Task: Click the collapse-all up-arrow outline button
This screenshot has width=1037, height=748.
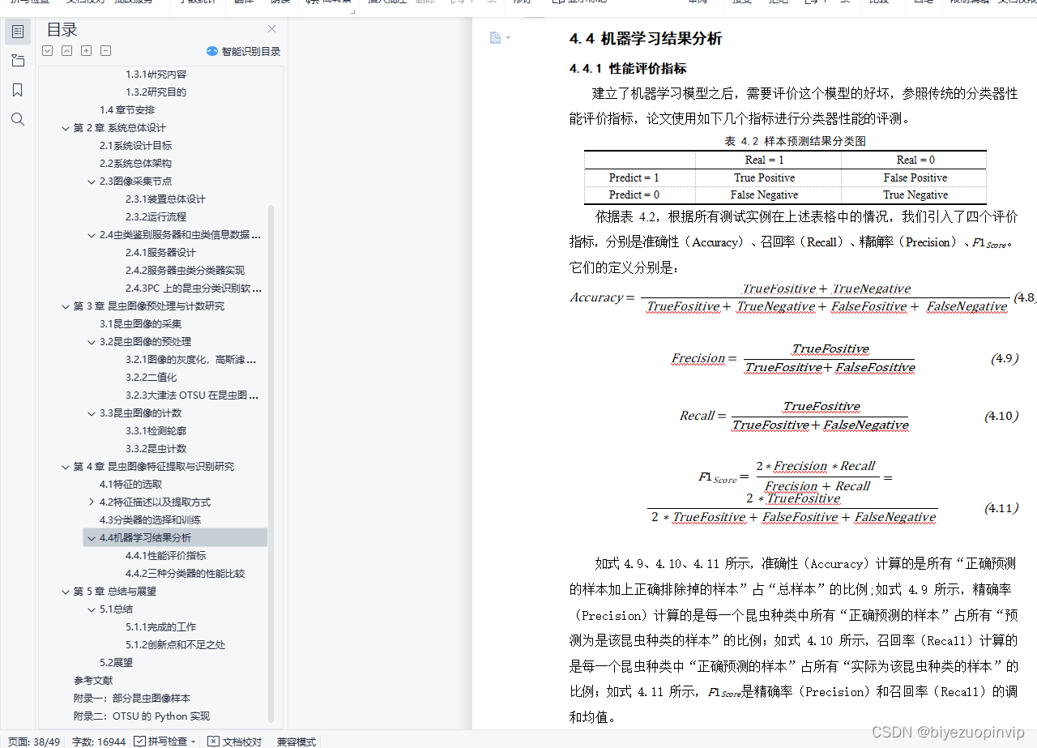Action: (x=66, y=50)
